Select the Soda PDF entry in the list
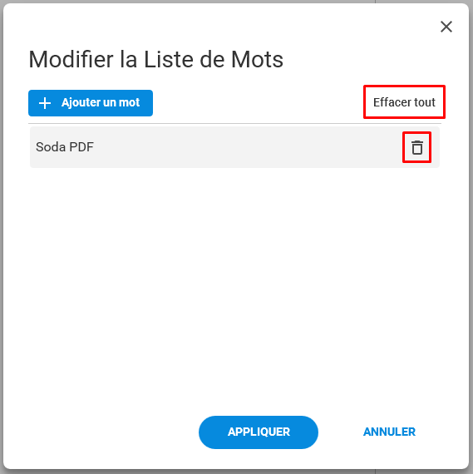The image size is (473, 474). [234, 147]
